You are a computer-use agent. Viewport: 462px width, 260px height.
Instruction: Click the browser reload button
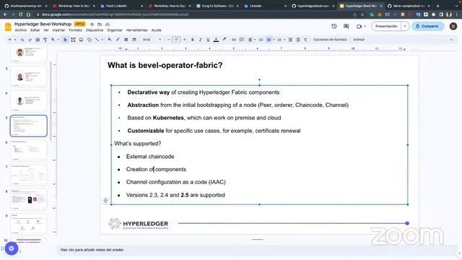tap(21, 14)
